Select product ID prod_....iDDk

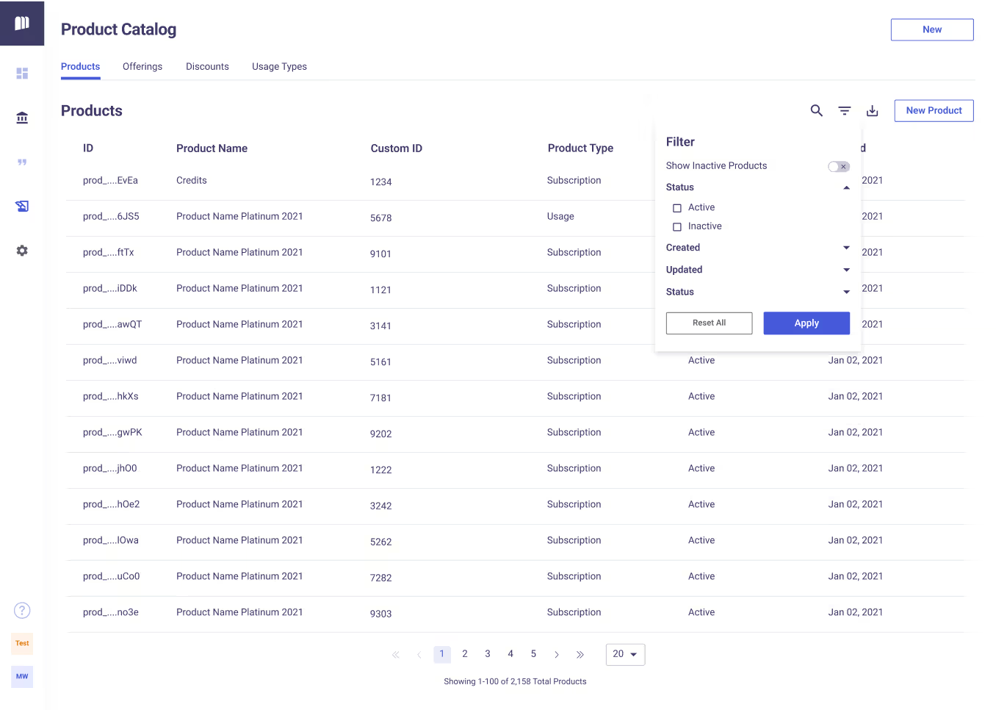tap(110, 289)
